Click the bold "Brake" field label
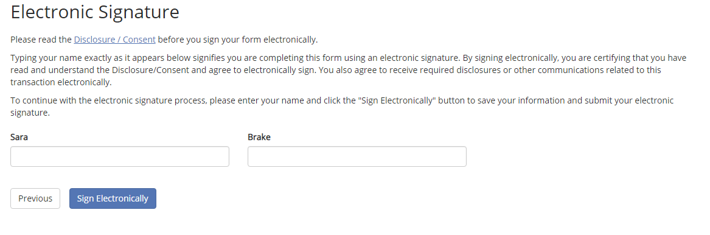 (x=259, y=137)
